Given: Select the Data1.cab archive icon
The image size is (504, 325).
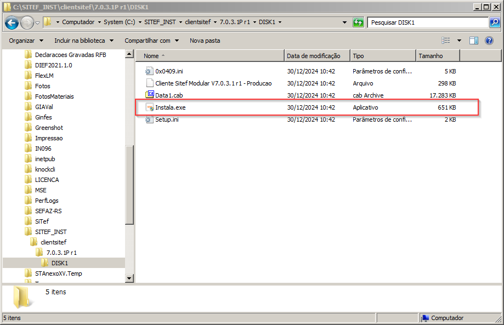Looking at the screenshot, I should (x=149, y=95).
